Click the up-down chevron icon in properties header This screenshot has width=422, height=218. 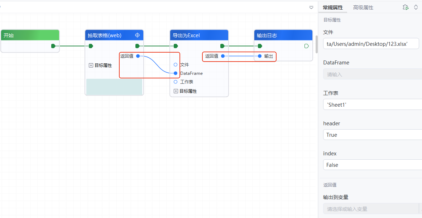tap(416, 7)
